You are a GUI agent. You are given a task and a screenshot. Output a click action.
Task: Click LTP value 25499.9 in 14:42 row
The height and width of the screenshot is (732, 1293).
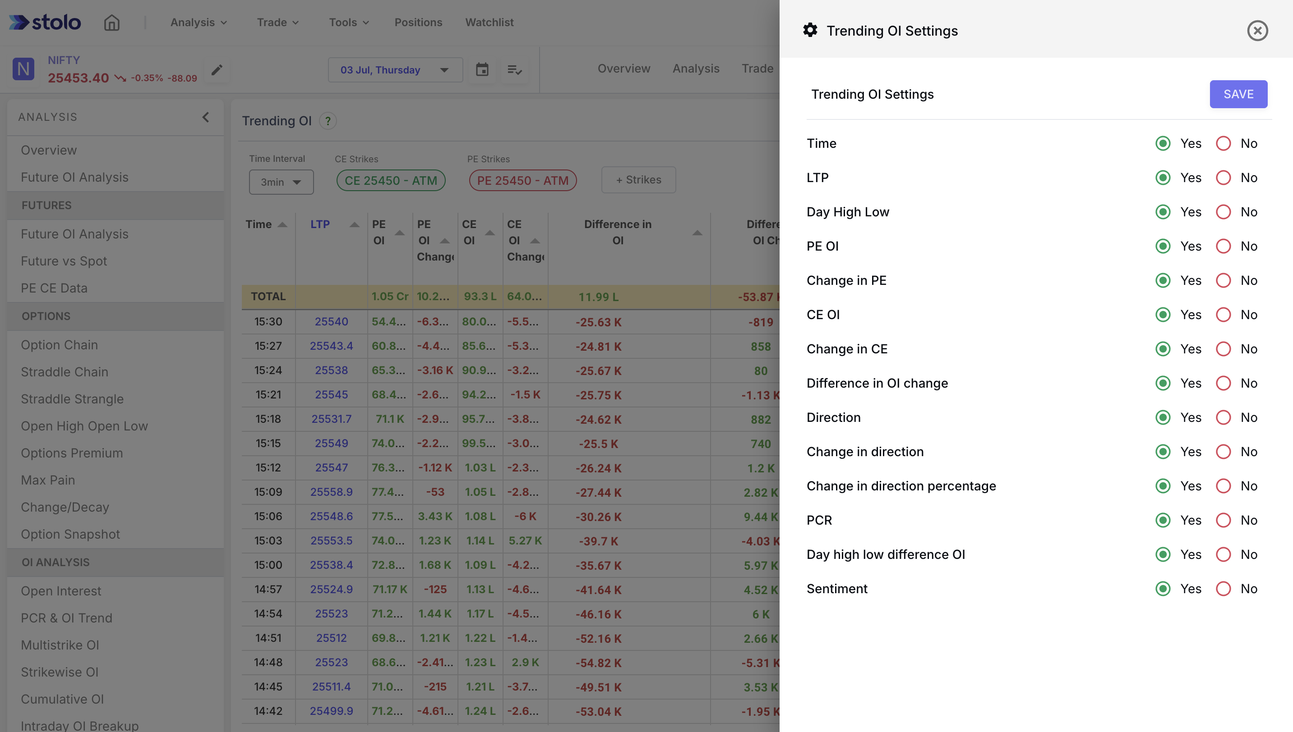click(x=331, y=711)
